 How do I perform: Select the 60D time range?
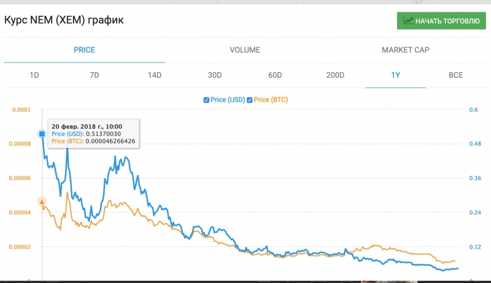(x=275, y=75)
